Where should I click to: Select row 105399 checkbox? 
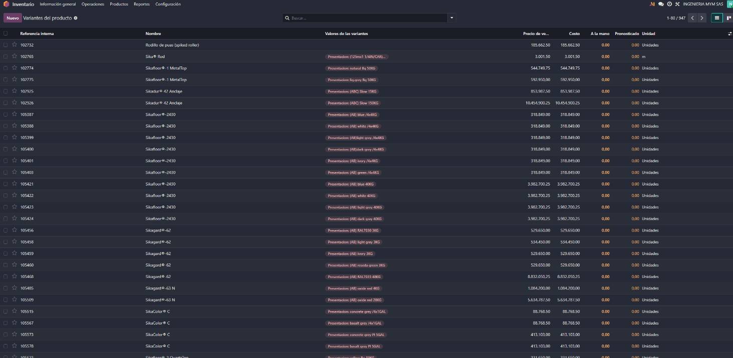click(6, 137)
